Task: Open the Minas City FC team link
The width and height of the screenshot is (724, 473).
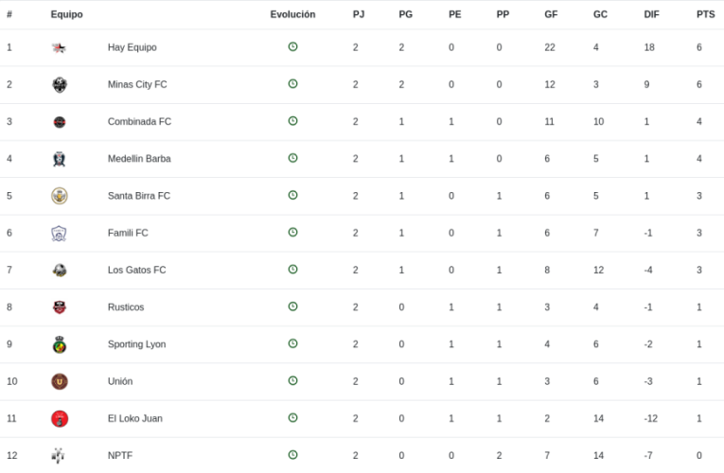Action: 137,84
